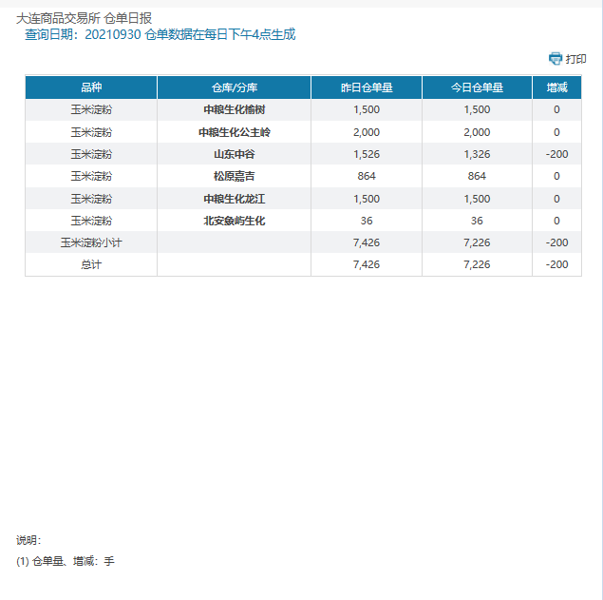Image resolution: width=603 pixels, height=600 pixels.
Task: Click today's total value 7,226 in 总计 row
Action: [477, 264]
